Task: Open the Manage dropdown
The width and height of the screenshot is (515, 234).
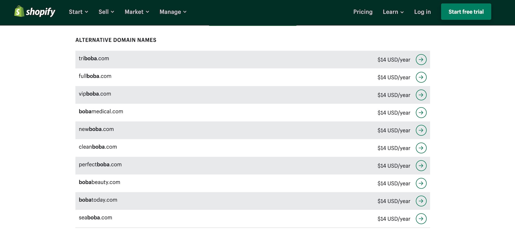Action: point(173,12)
